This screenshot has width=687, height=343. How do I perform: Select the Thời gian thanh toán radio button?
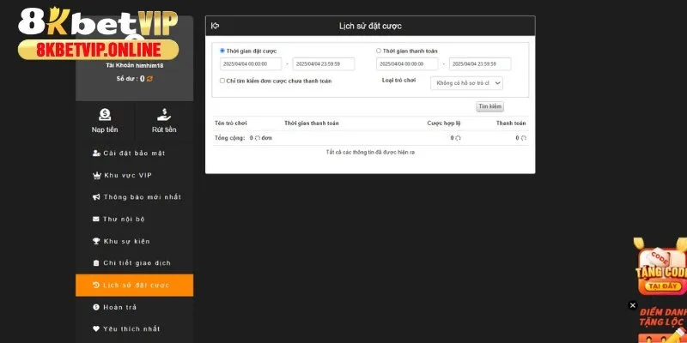tap(379, 51)
